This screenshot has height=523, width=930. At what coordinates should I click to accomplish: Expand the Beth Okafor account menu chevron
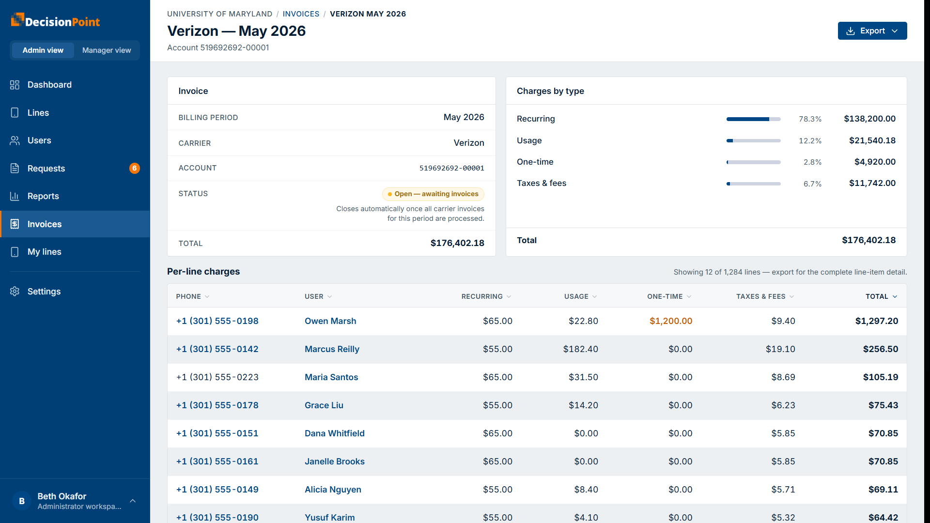[133, 501]
